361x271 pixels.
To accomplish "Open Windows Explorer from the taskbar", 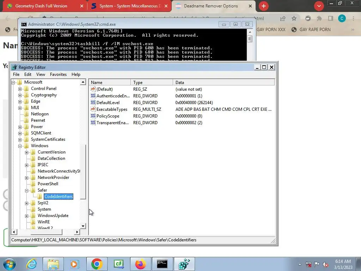I will pyautogui.click(x=54, y=264).
